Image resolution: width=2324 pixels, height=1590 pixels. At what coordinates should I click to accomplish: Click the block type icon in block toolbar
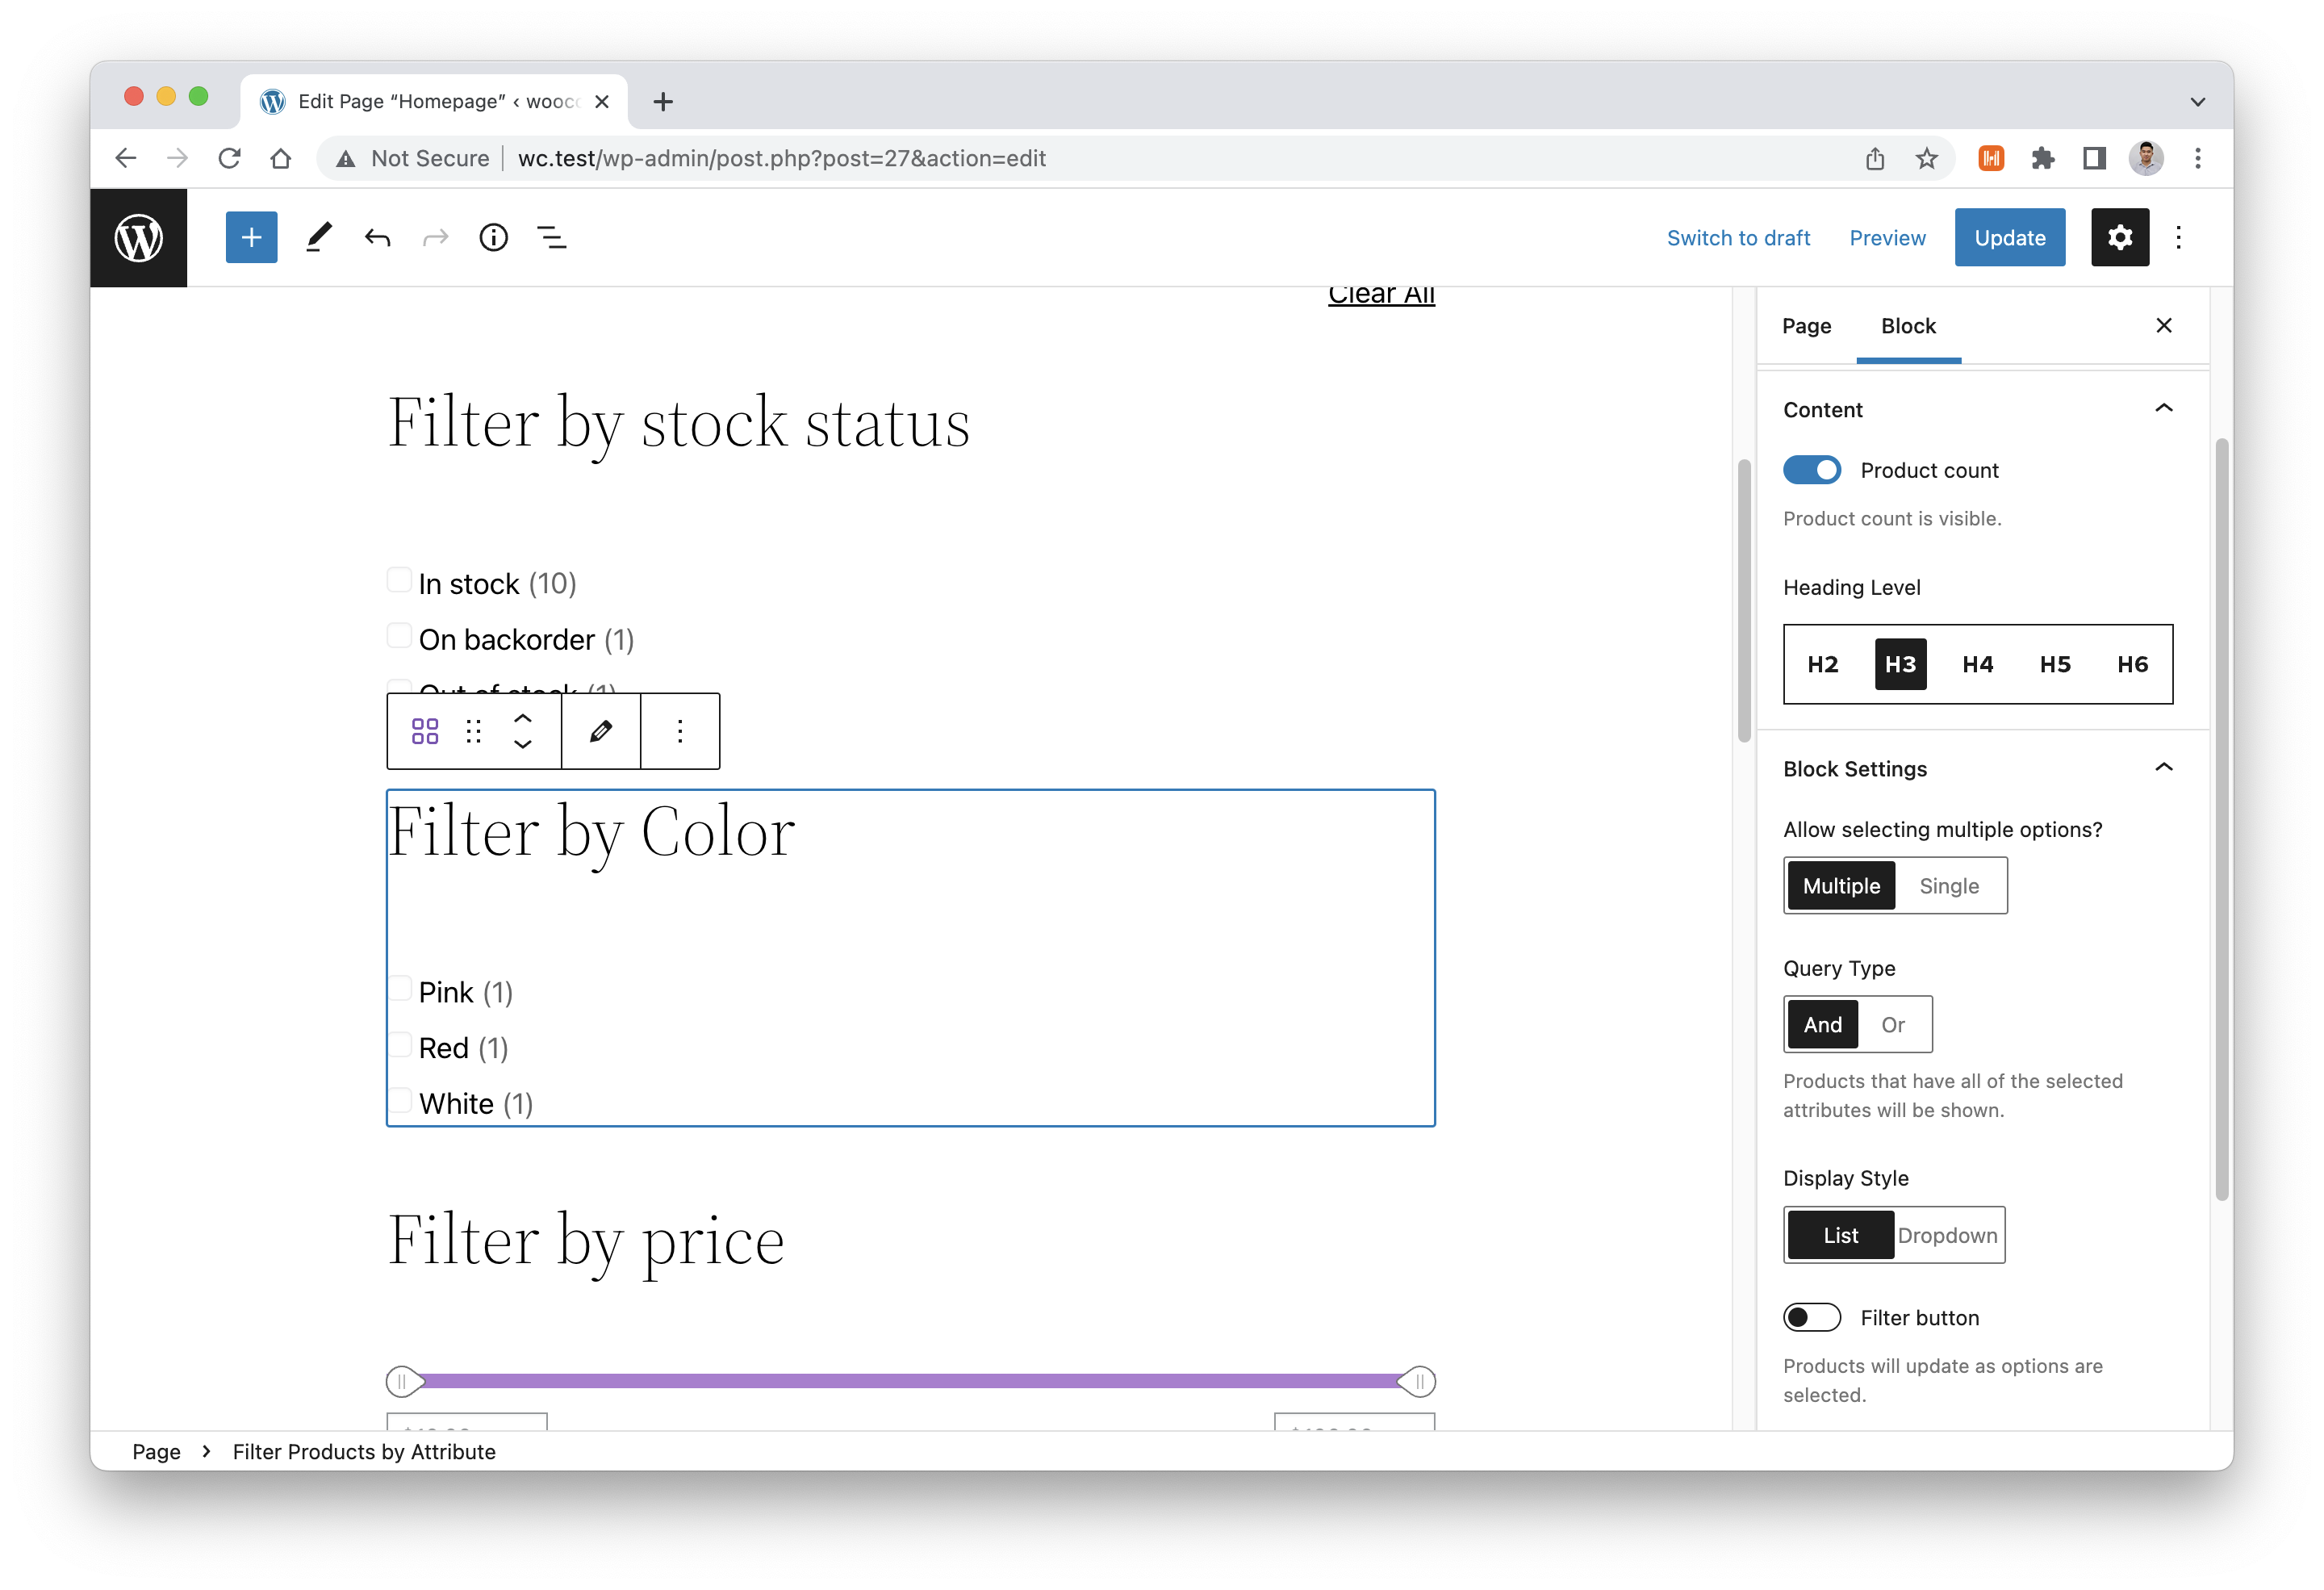click(425, 731)
